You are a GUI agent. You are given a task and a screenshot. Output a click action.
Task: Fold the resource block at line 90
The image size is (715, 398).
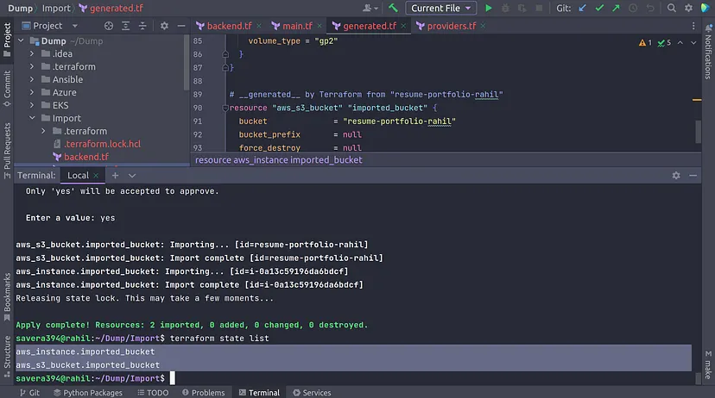point(225,108)
